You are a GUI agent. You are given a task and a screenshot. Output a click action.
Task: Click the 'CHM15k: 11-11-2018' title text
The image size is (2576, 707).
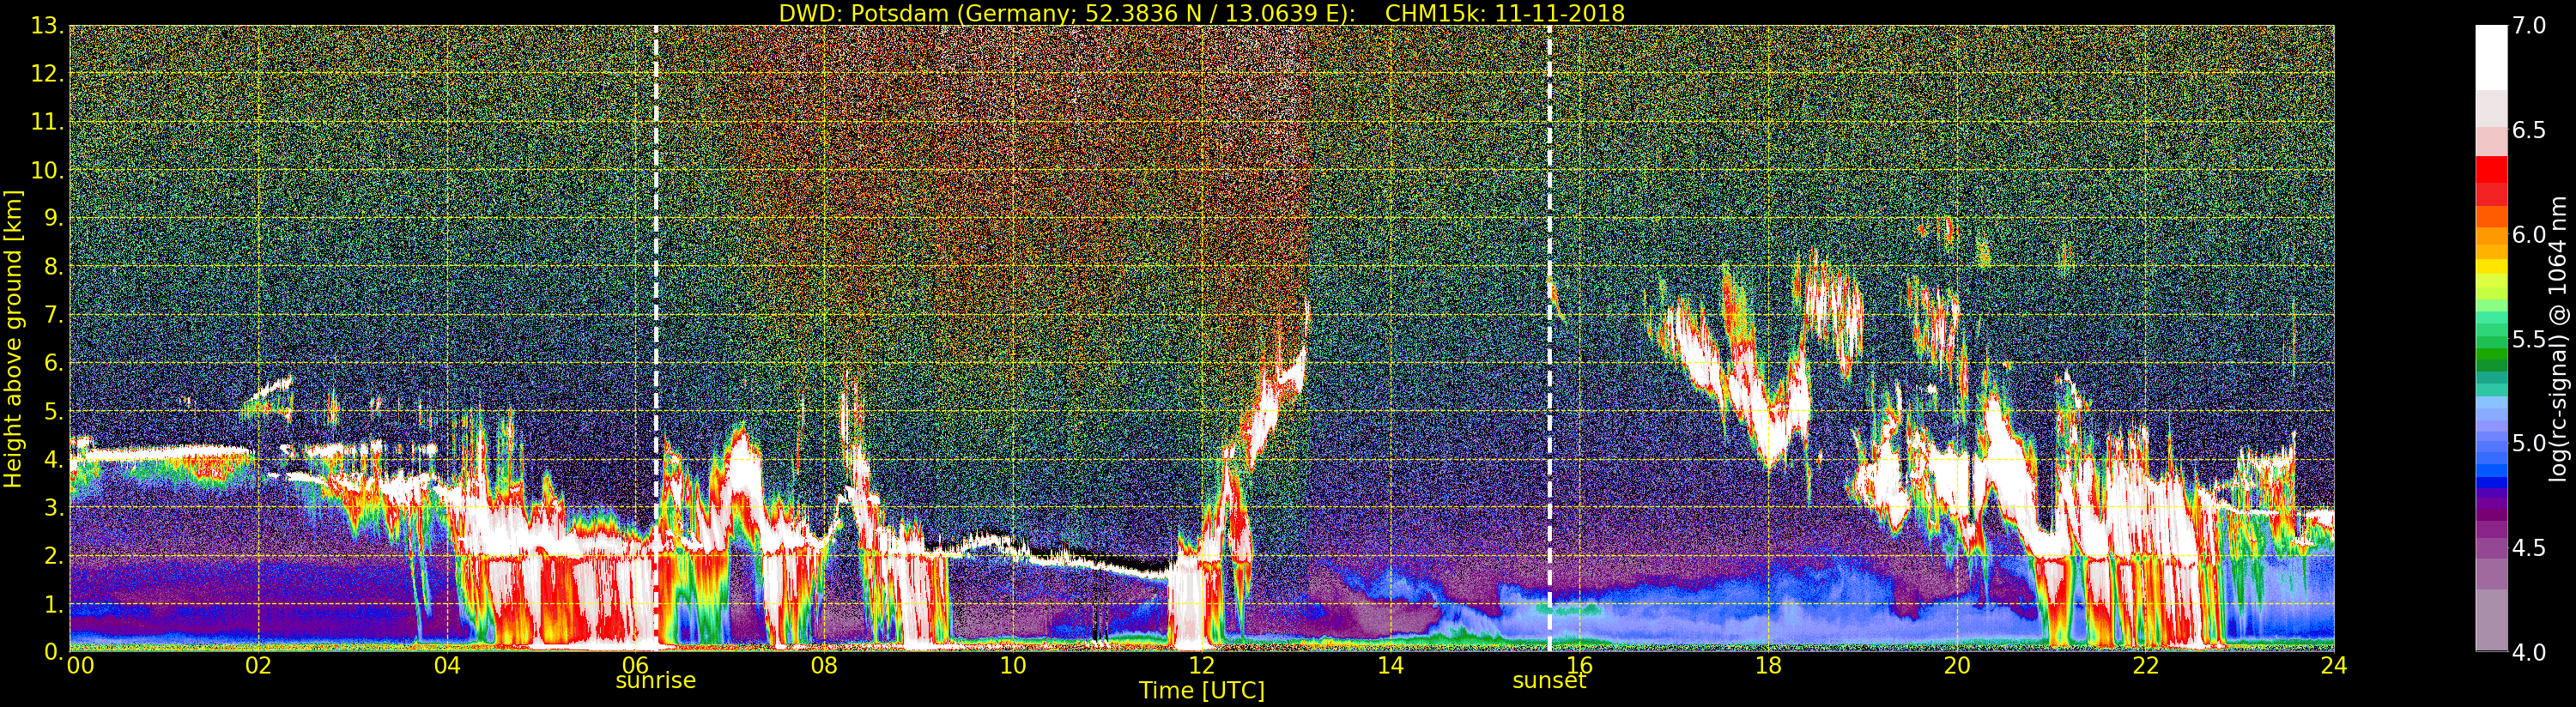pyautogui.click(x=1504, y=13)
